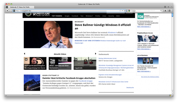Play Piratenpartei Deutschland video thumbnail

(x=35, y=64)
